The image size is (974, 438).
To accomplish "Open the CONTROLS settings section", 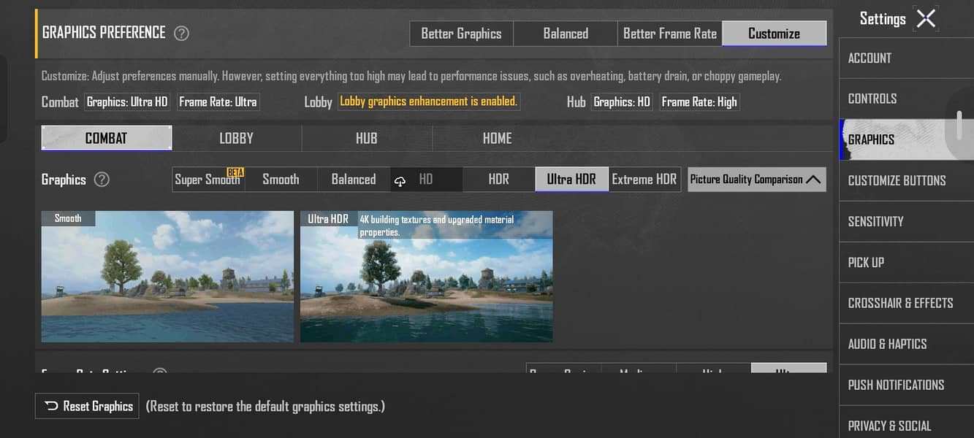I will (906, 99).
